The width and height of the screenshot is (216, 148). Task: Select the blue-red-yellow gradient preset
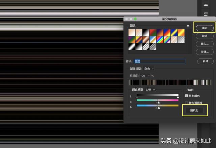[167, 32]
